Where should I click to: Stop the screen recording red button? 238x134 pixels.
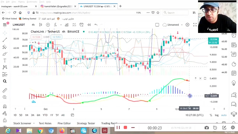click(x=125, y=127)
